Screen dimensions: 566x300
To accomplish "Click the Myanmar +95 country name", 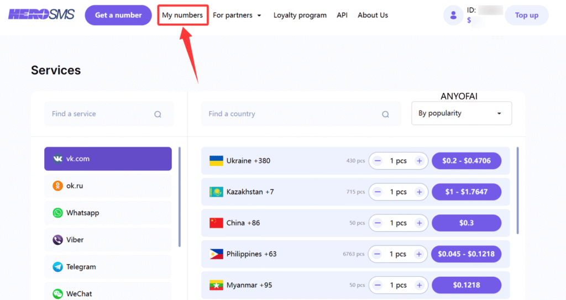I will 249,285.
